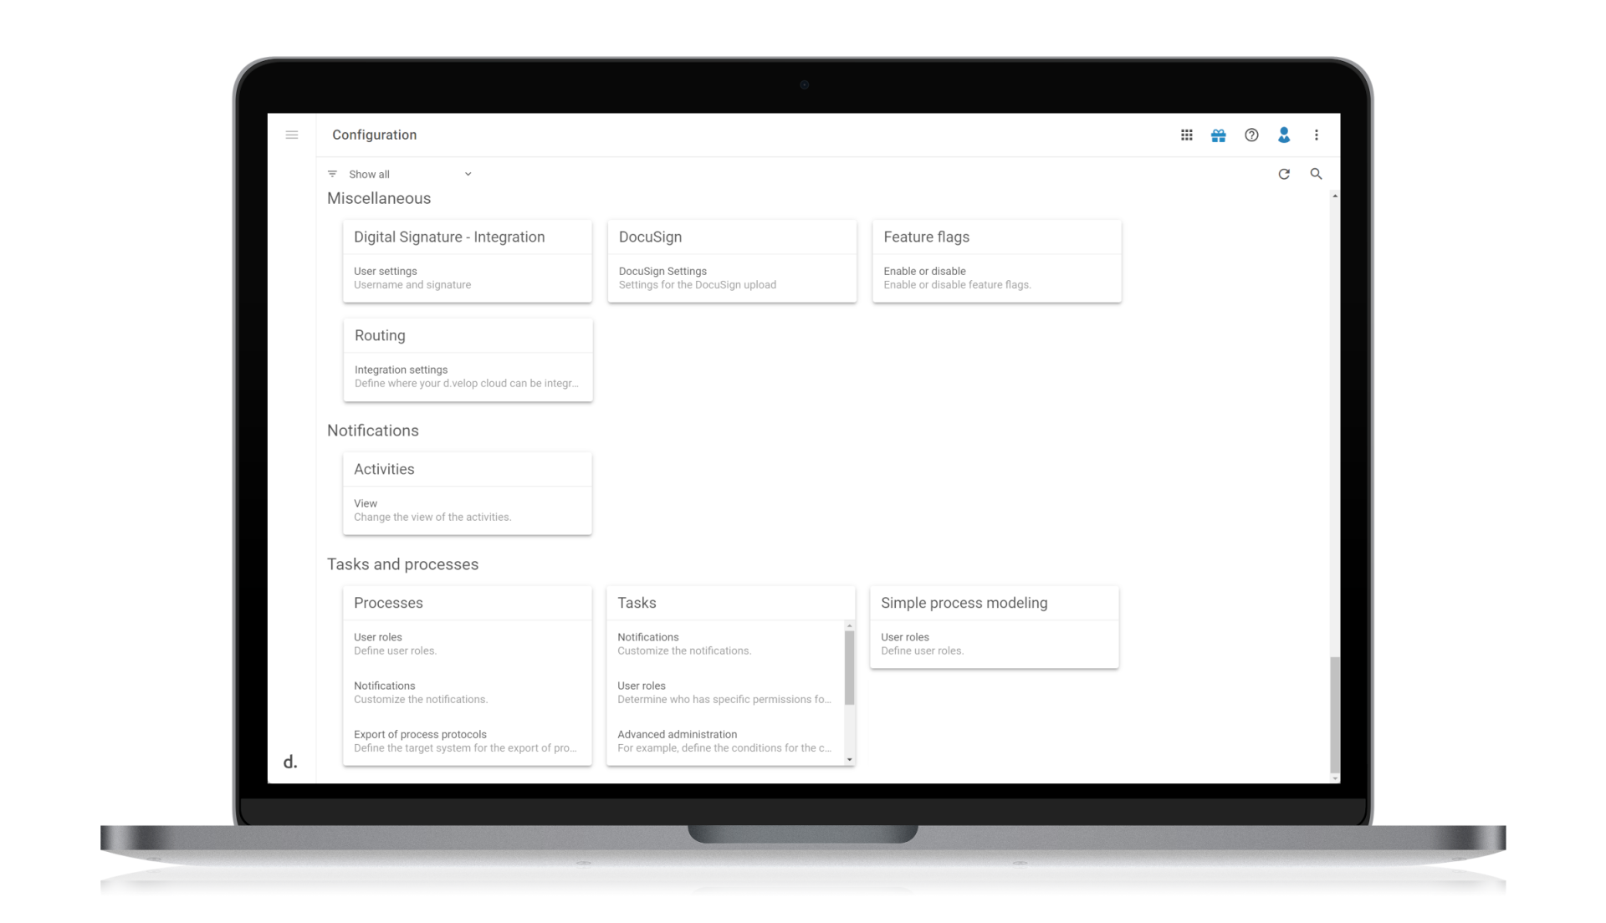Click the gift icon for what's new
This screenshot has width=1606, height=923.
click(x=1219, y=135)
